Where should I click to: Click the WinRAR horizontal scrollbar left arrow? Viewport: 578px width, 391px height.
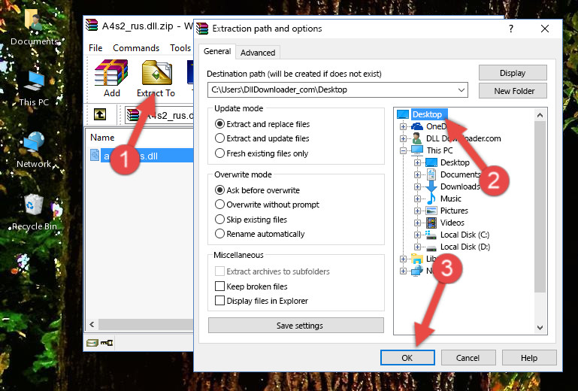(92, 325)
